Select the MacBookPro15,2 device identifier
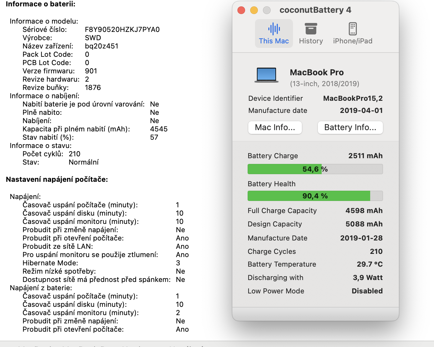This screenshot has width=434, height=347. click(x=353, y=98)
